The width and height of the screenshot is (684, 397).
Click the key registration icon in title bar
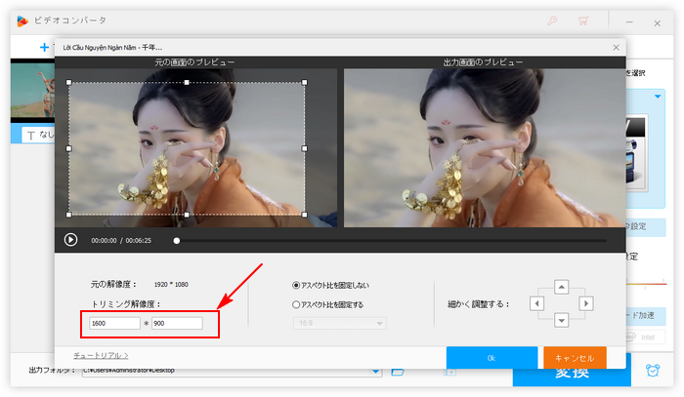552,20
